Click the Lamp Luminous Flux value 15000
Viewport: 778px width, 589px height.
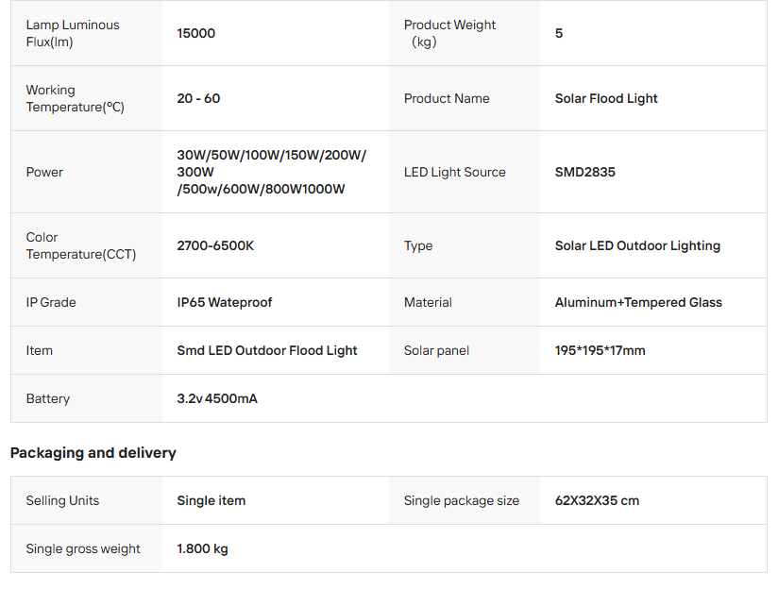[x=196, y=33]
